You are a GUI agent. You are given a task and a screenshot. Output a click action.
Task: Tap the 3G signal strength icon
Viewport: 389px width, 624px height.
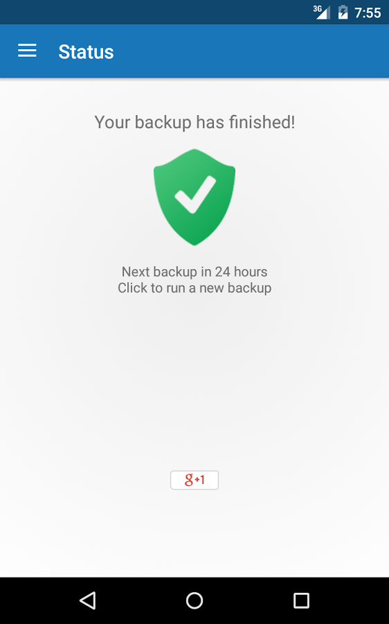321,12
